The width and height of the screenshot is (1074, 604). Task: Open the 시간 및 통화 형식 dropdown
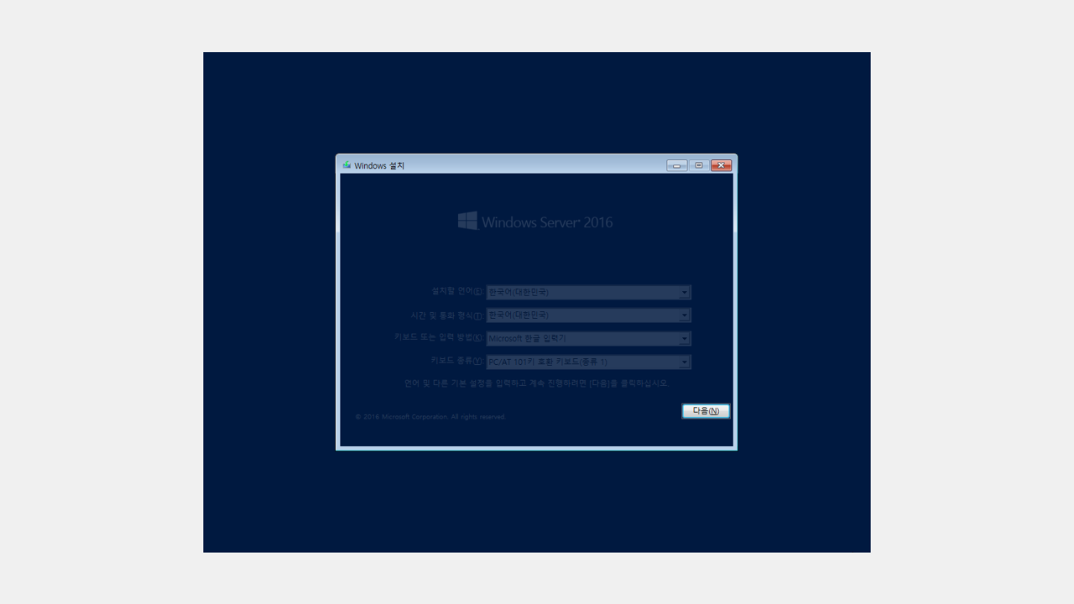tap(588, 315)
